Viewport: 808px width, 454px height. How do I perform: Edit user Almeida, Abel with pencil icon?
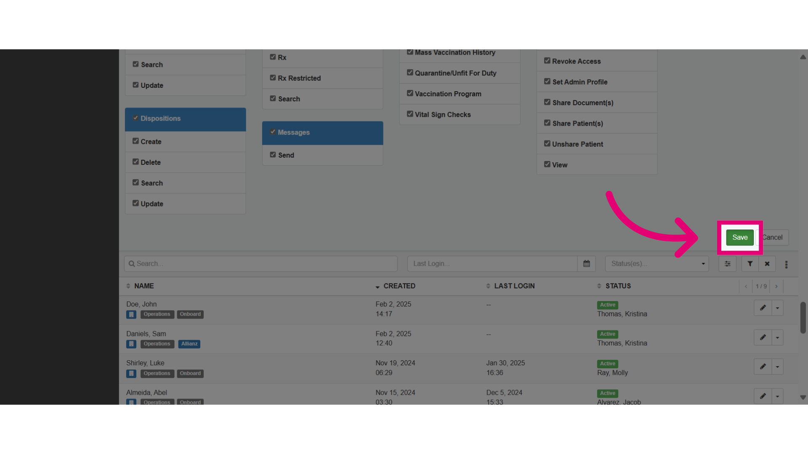pos(763,396)
